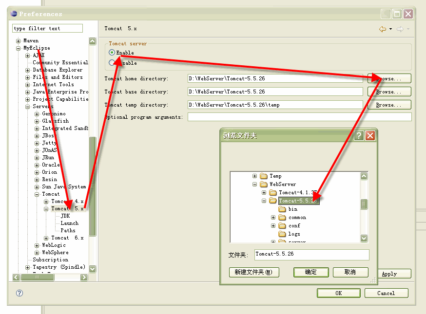Click the 新建文件夹 (M) button
Image resolution: width=426 pixels, height=314 pixels.
(254, 272)
